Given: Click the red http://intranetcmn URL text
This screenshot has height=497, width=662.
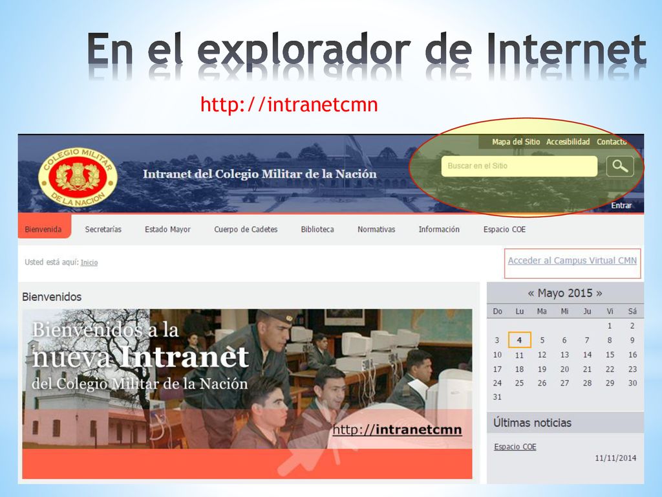Looking at the screenshot, I should click(x=289, y=104).
